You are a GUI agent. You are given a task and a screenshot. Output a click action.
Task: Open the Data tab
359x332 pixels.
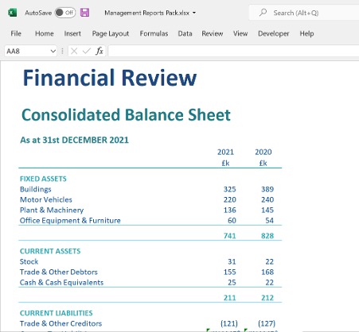click(185, 33)
